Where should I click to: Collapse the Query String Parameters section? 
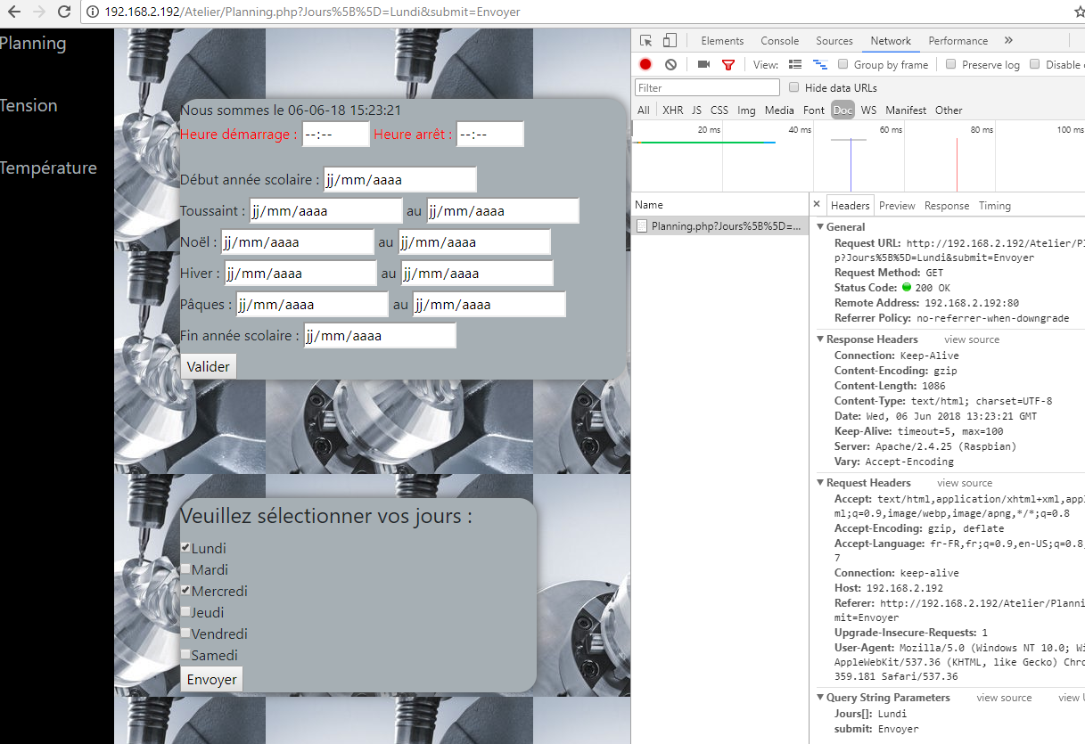coord(821,697)
